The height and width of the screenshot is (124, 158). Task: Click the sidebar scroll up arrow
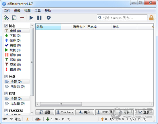tap(32, 26)
